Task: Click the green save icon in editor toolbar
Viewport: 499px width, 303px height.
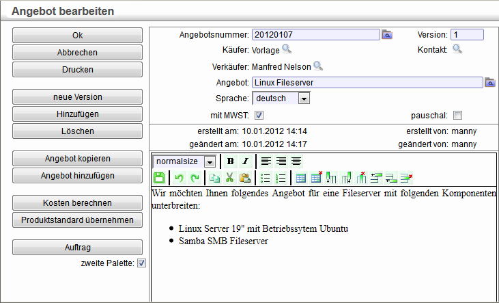Action: coord(159,178)
